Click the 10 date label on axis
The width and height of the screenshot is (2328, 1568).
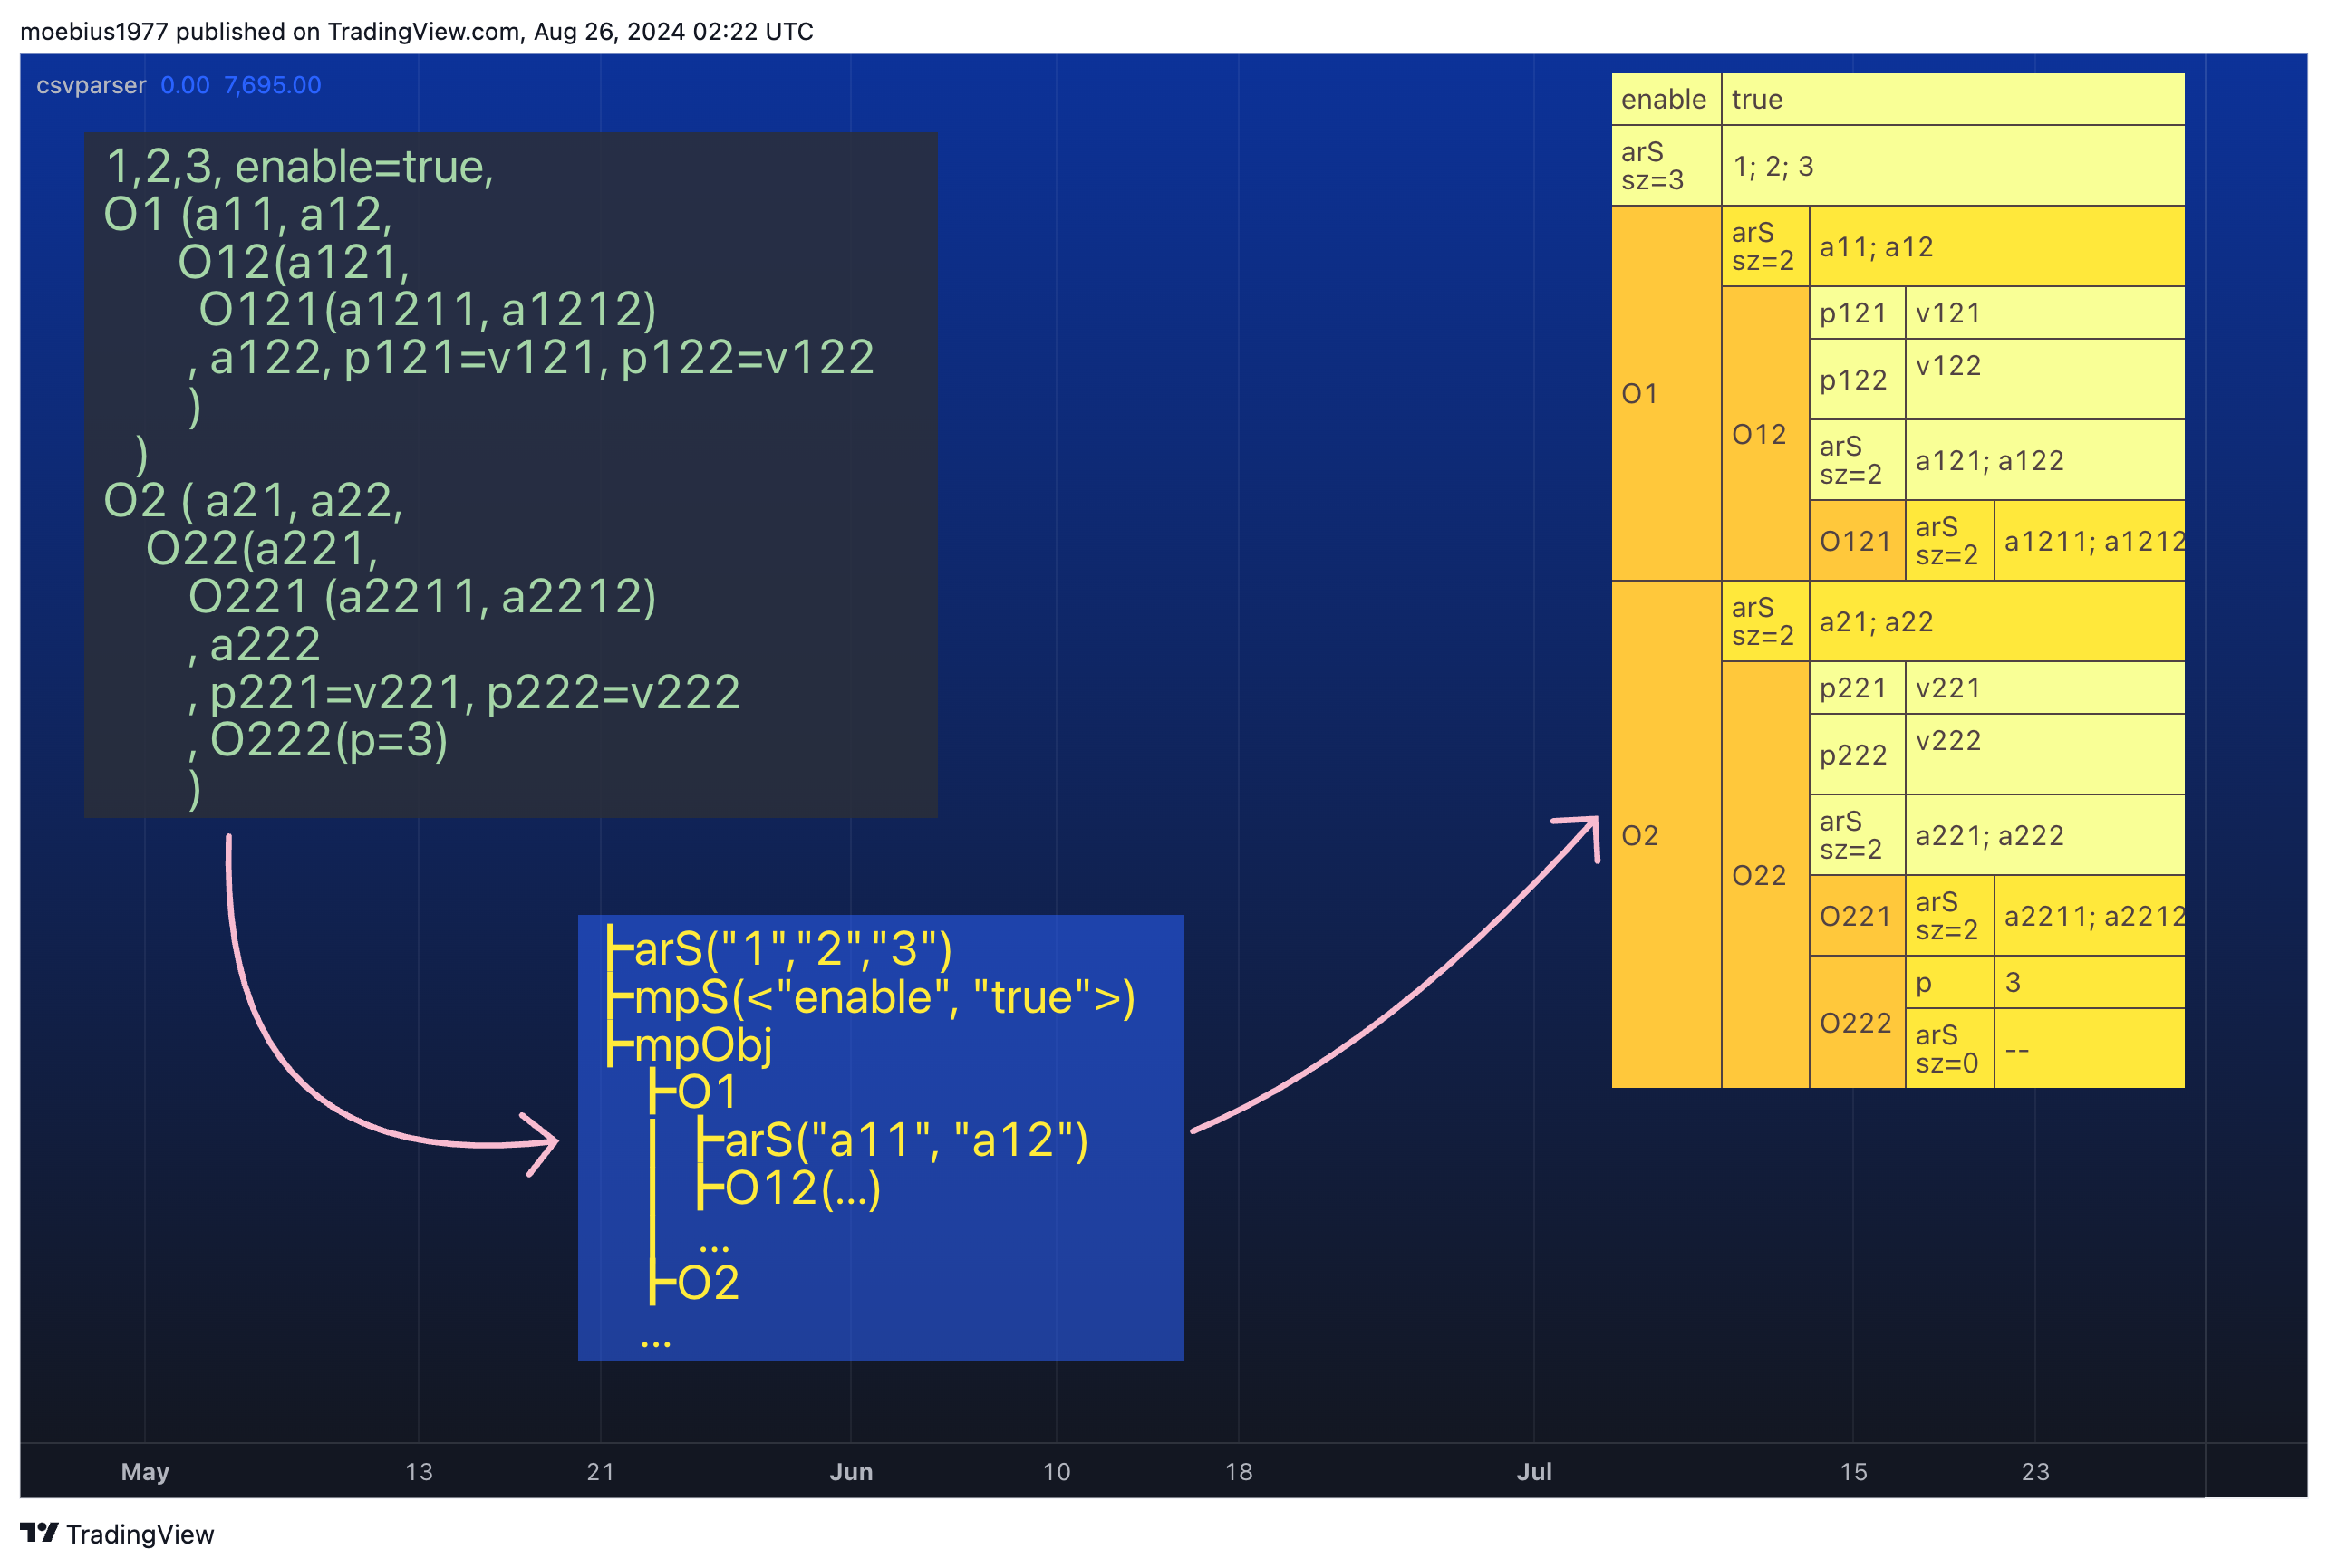[1057, 1471]
